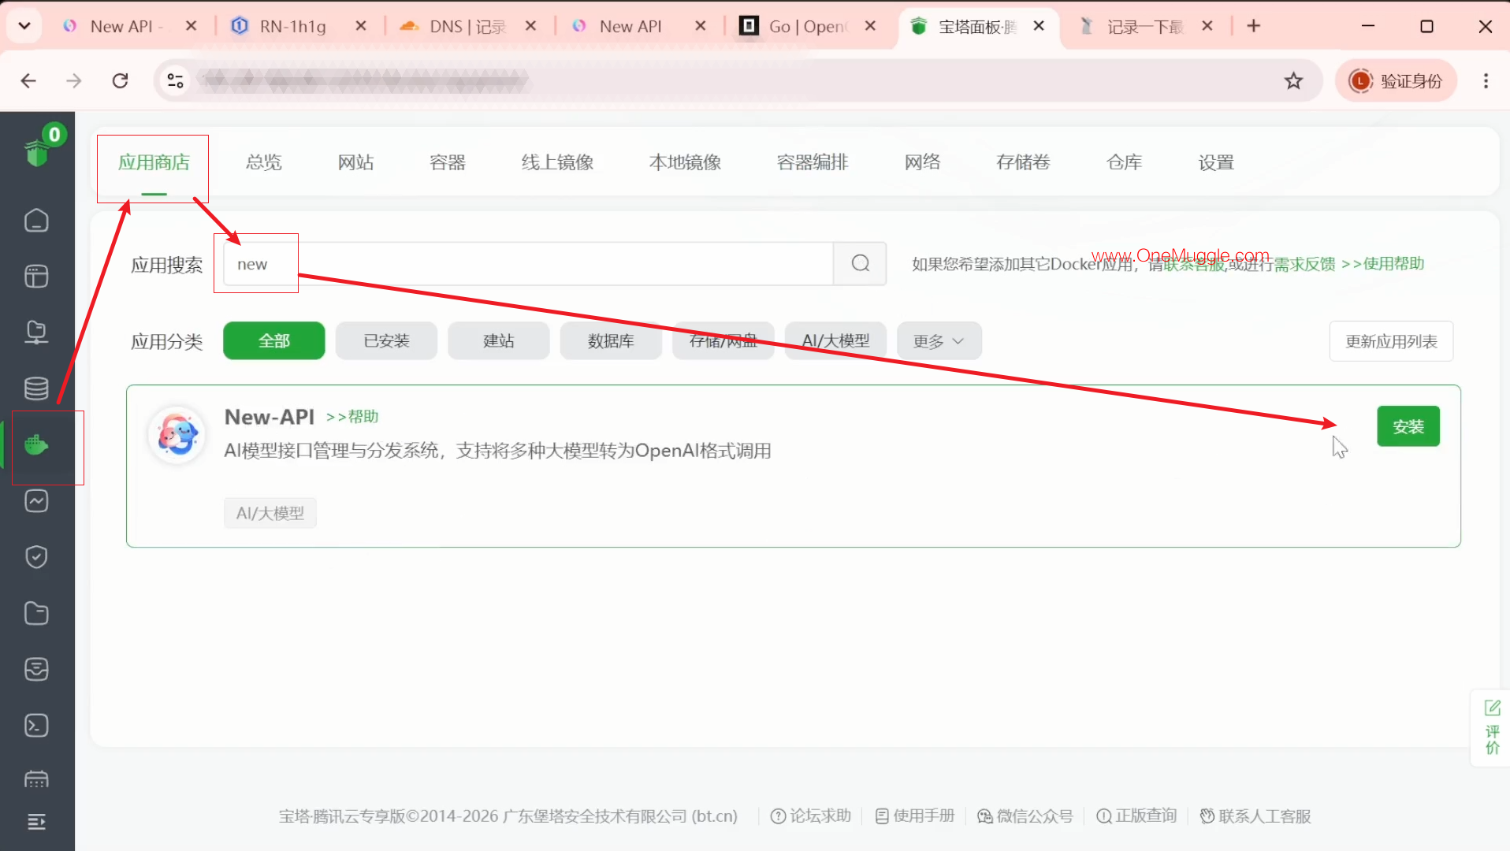Switch to the 存储卷 tab
The height and width of the screenshot is (851, 1510).
click(1023, 162)
